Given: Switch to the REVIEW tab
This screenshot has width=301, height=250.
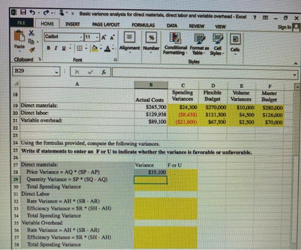Looking at the screenshot, I should click(197, 26).
